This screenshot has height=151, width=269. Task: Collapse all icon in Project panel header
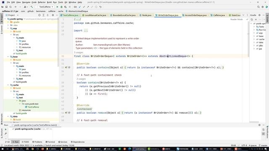coord(47,15)
